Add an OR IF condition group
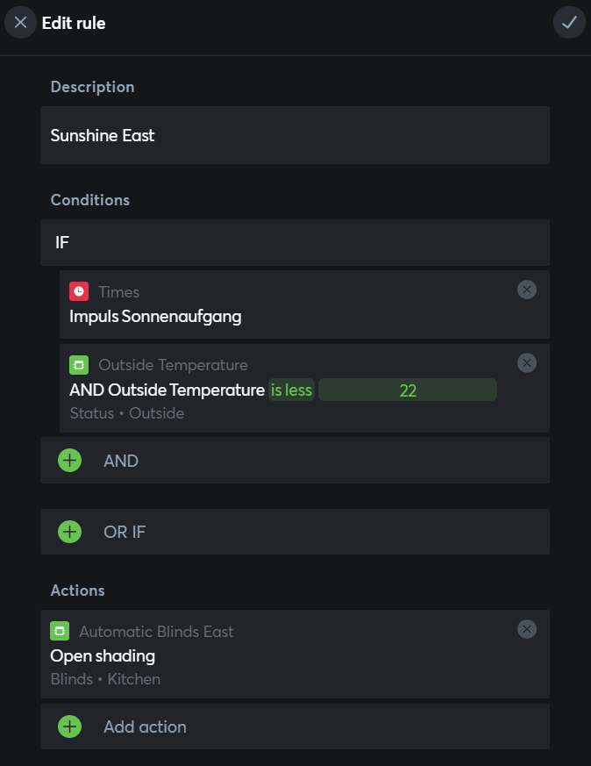Screen dimensions: 591x766 295,532
